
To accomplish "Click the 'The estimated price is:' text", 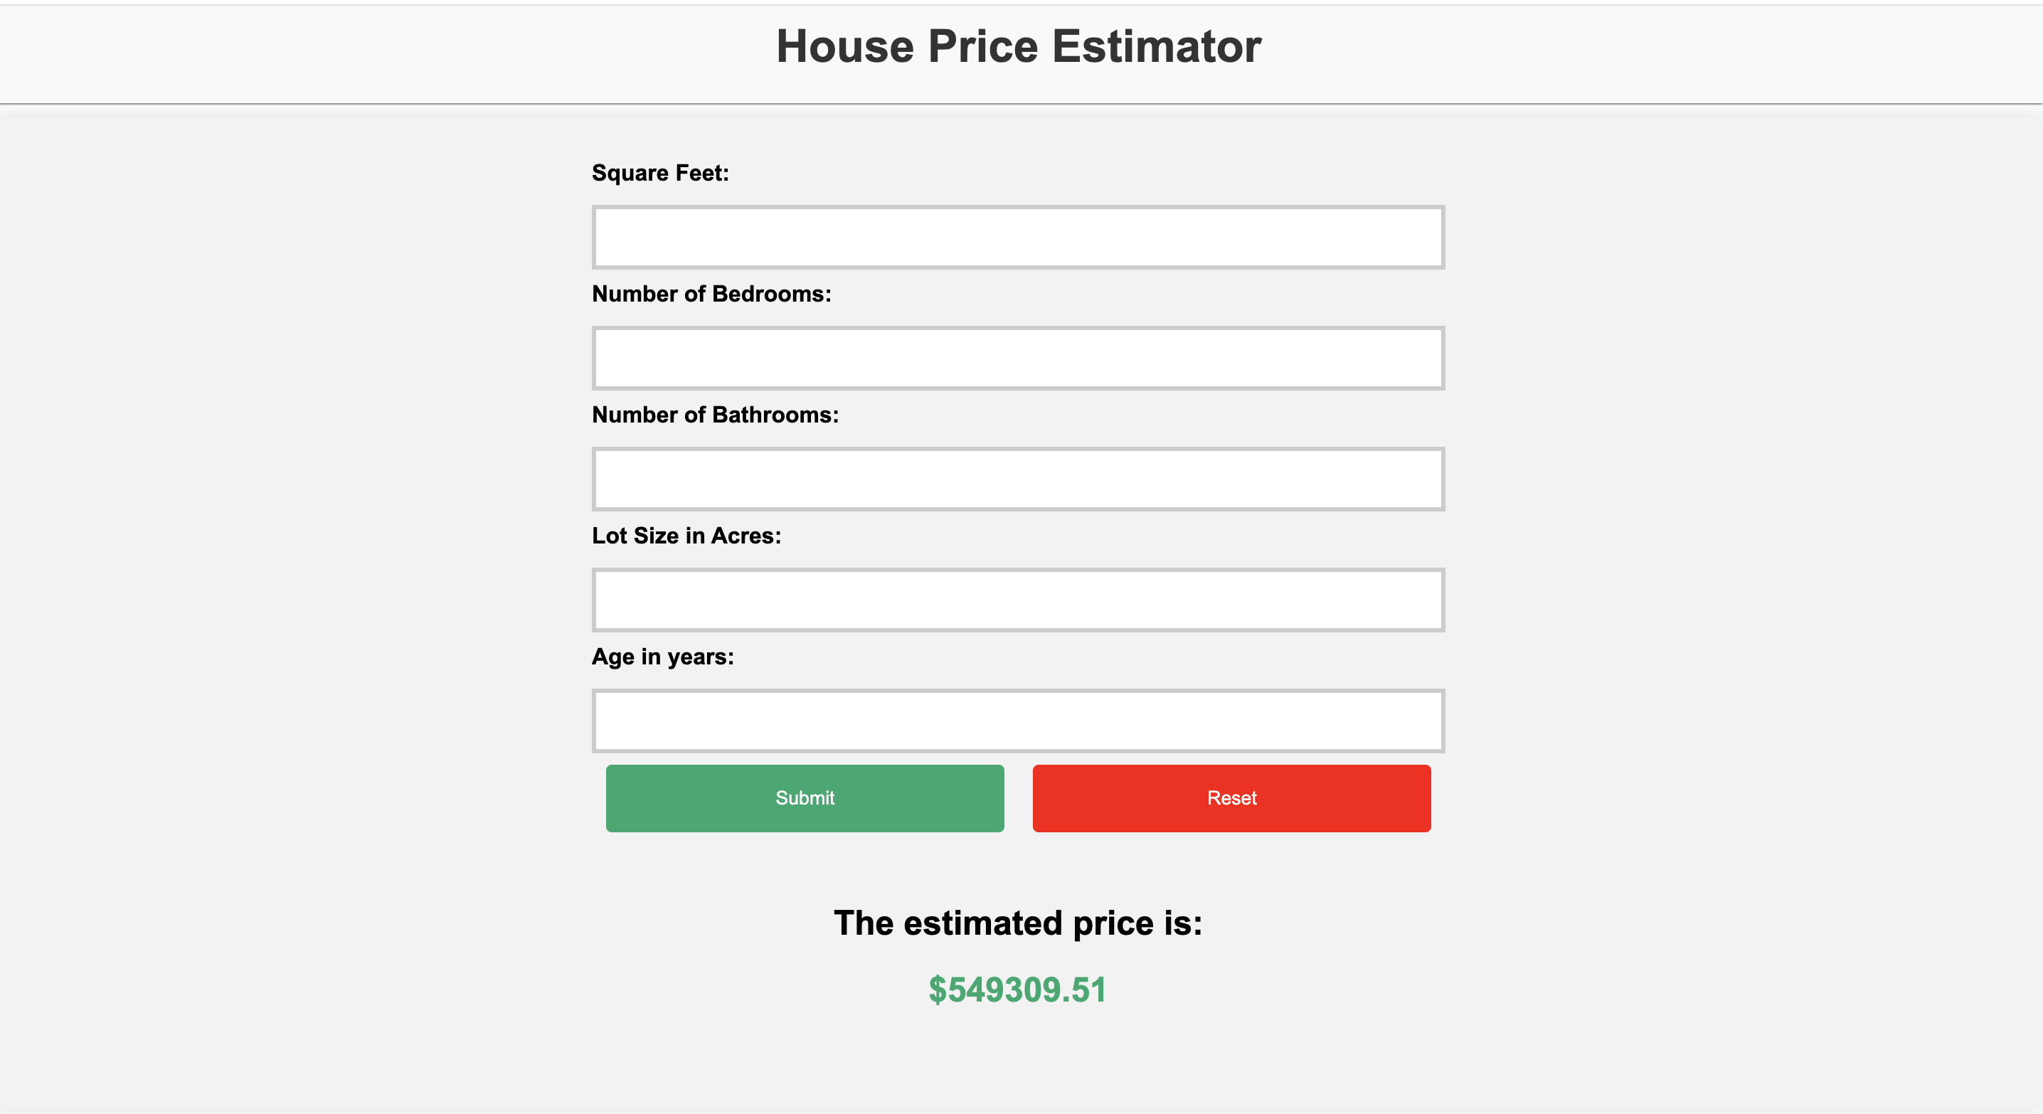I will 1019,922.
